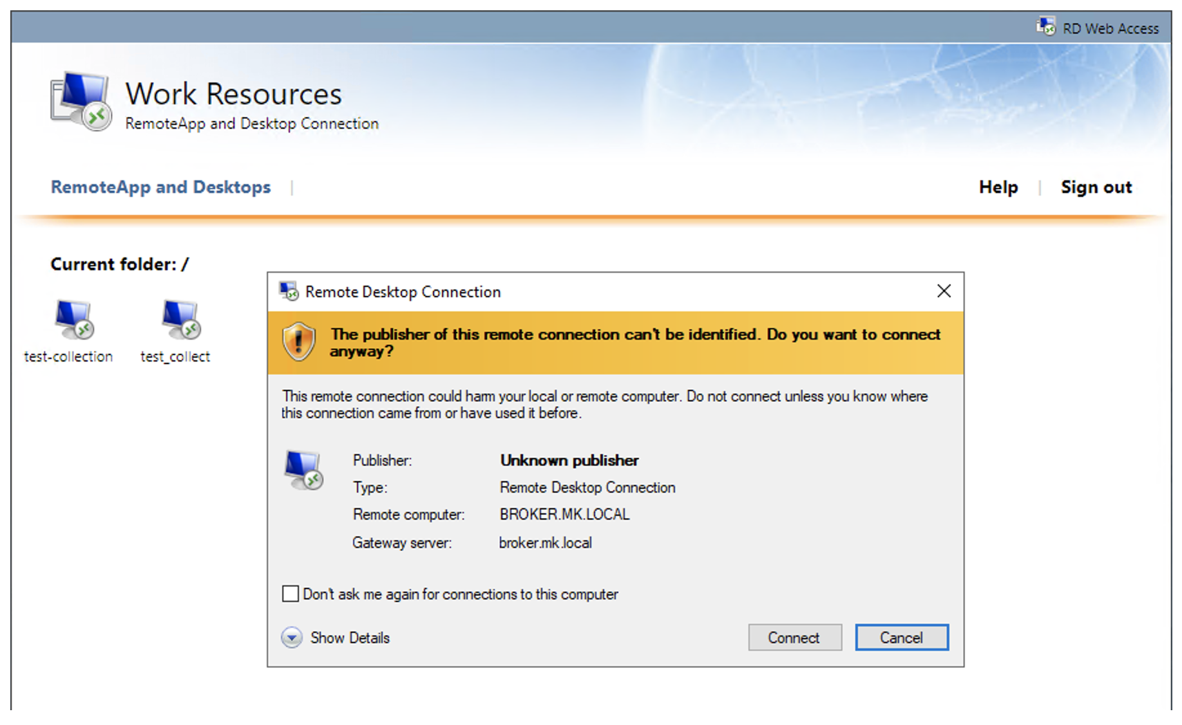Click the Work Resources computer logo
The image size is (1182, 725).
(x=81, y=102)
